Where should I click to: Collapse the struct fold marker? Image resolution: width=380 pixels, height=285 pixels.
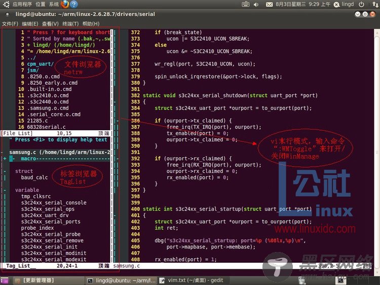point(5,171)
